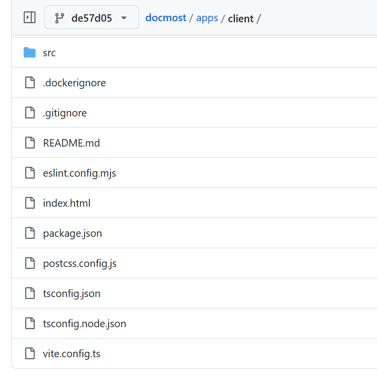Image resolution: width=377 pixels, height=376 pixels.
Task: Open the de57d05 branch selector dropdown
Action: (92, 18)
